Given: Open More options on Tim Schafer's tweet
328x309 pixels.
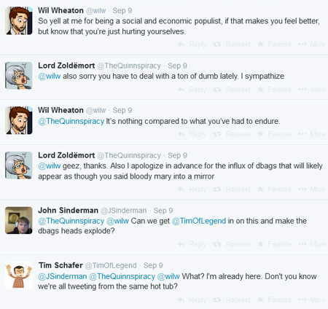Looking at the screenshot, I should click(312, 300).
